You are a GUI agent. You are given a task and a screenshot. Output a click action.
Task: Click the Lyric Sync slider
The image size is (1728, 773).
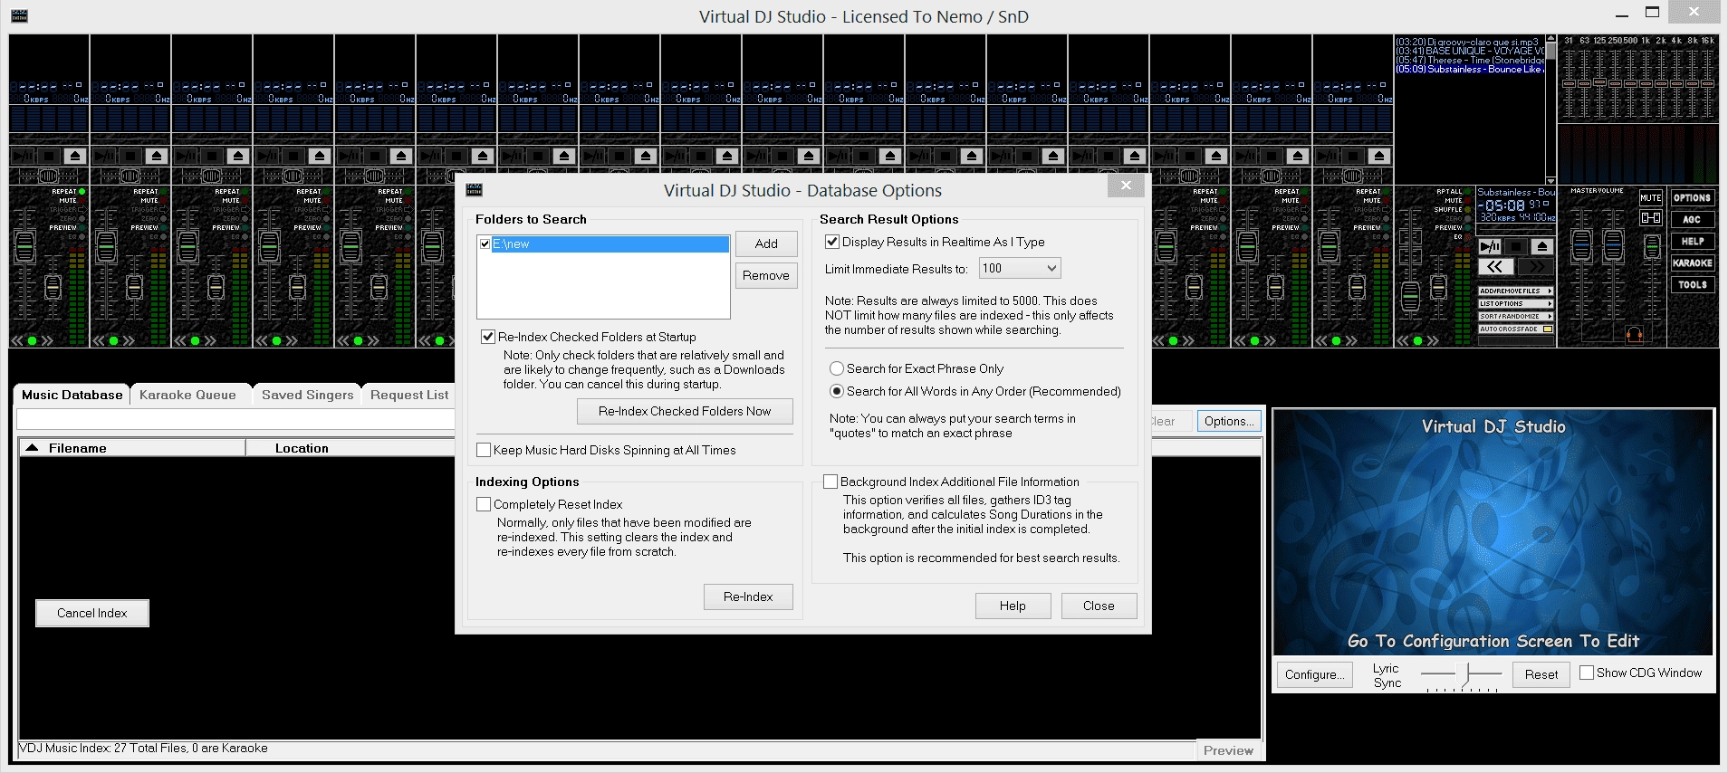pos(1462,675)
